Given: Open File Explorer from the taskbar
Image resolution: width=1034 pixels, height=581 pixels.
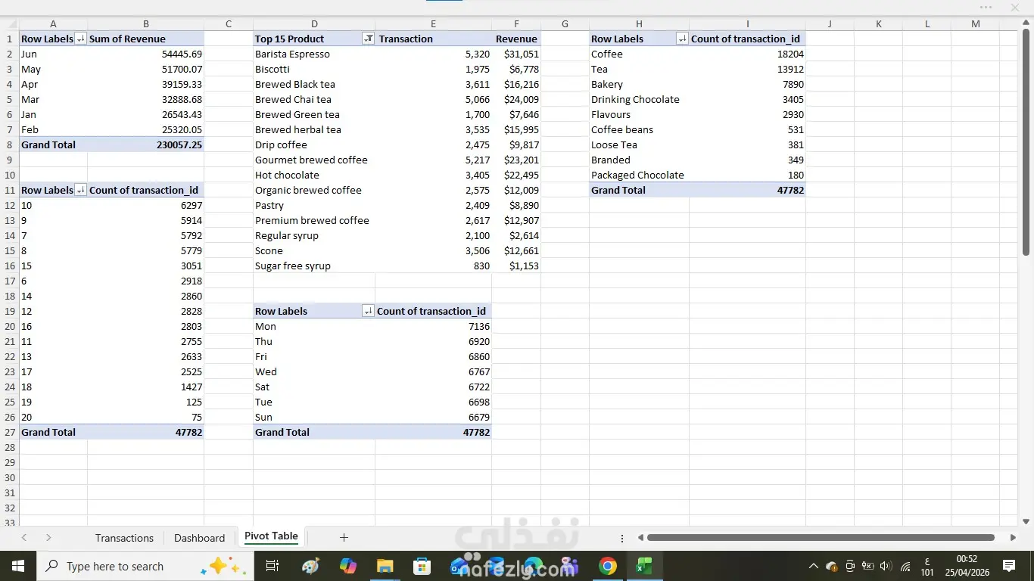Looking at the screenshot, I should click(385, 566).
